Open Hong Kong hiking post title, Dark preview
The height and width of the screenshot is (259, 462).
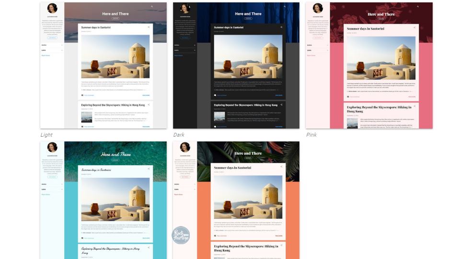(246, 105)
